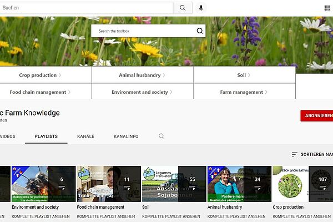View complete Food chain management playlist
This screenshot has height=222, width=333.
106,216
